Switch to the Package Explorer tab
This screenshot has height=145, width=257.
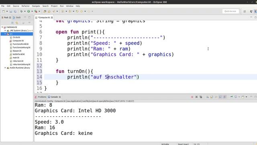pyautogui.click(x=6, y=17)
